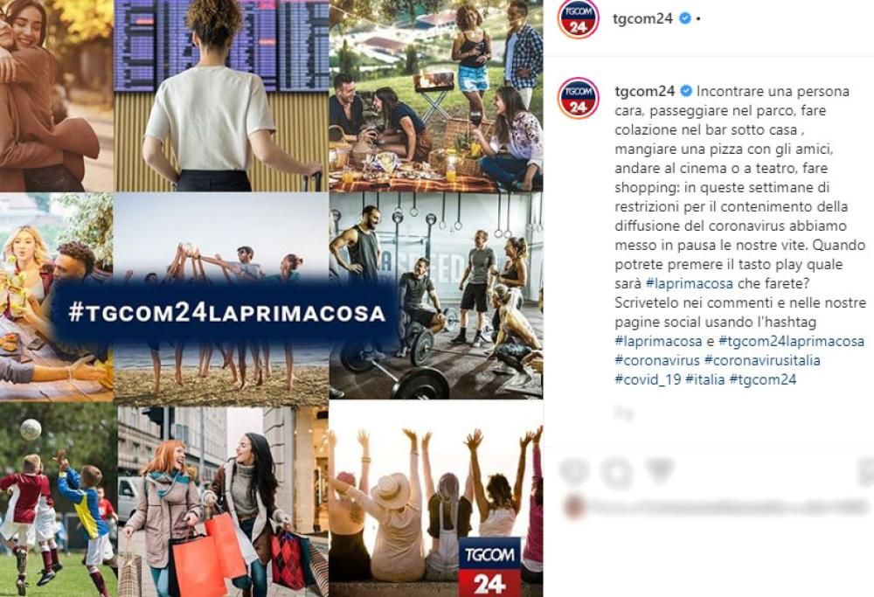Viewport: 874px width, 597px height.
Task: Open the #laprimacosa hashtag after 'sarà'
Action: point(689,283)
